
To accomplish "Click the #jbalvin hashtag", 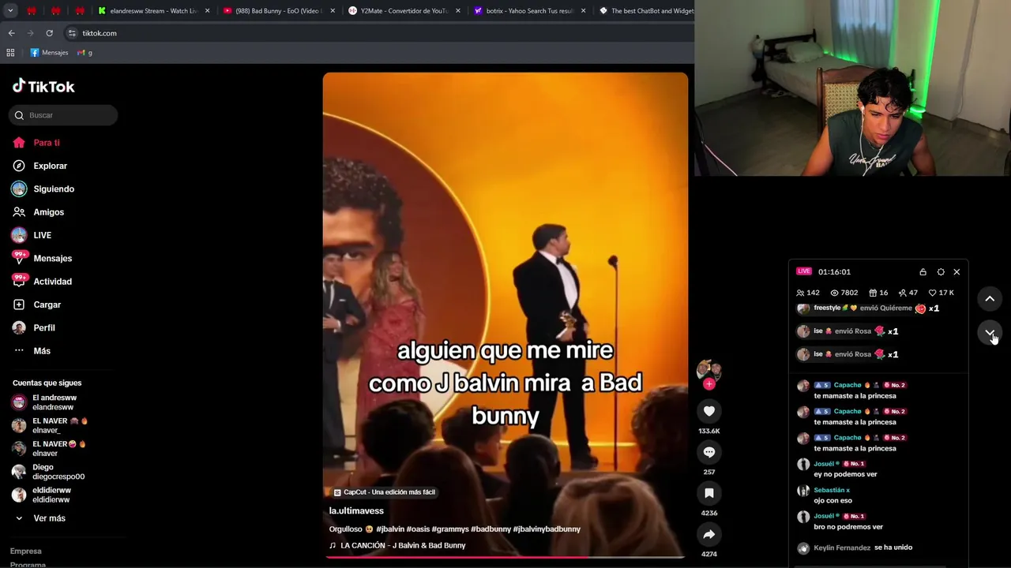I will (x=390, y=529).
